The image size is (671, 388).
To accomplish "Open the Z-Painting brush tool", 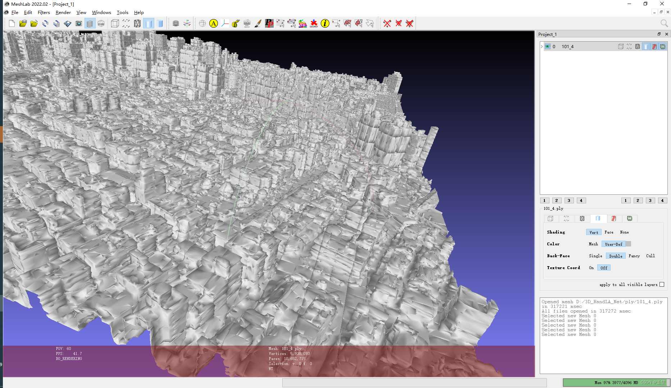I will click(258, 24).
